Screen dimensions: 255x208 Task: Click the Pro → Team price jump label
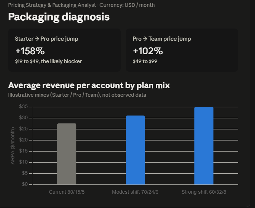(x=162, y=39)
